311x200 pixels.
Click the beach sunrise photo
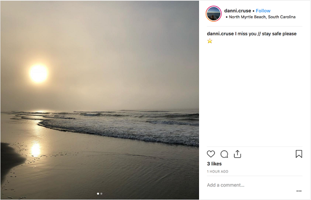pyautogui.click(x=100, y=100)
